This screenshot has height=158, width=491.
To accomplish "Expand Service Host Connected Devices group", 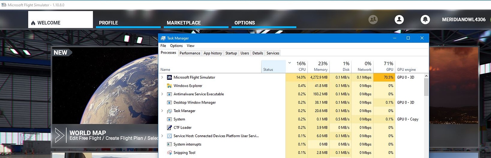I will 162,136.
